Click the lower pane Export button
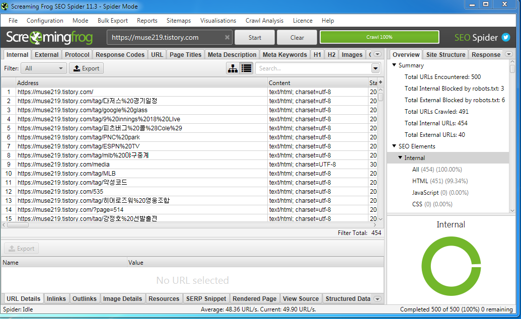This screenshot has height=319, width=521. 21,249
